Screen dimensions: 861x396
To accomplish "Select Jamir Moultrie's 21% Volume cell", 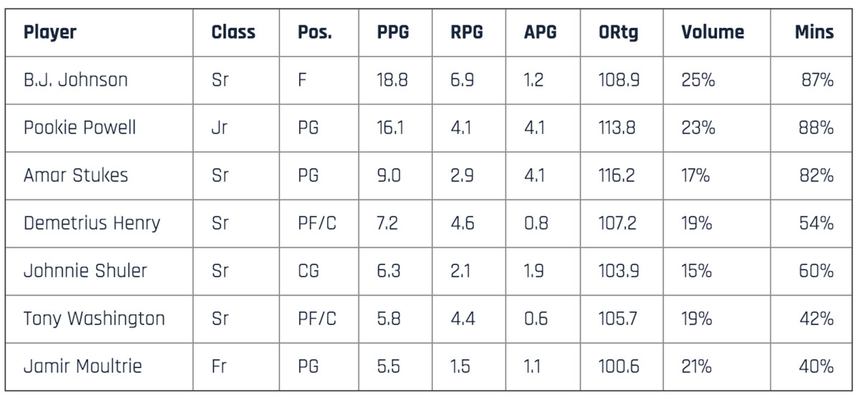I will point(696,367).
